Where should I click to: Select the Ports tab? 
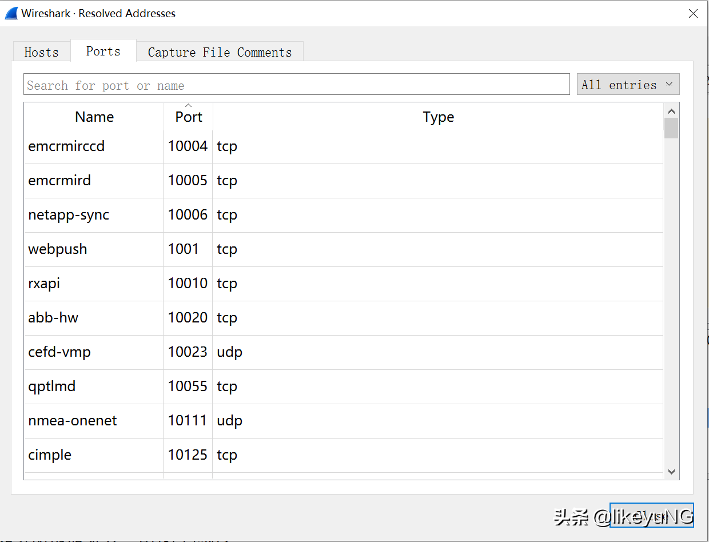coord(103,50)
